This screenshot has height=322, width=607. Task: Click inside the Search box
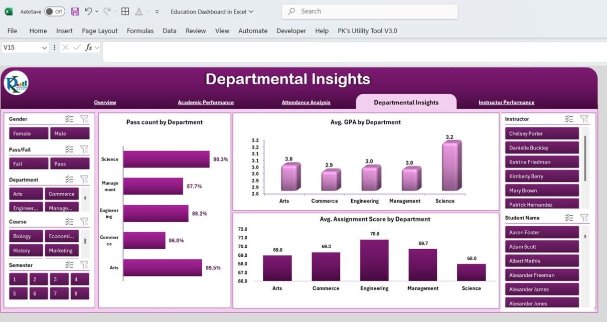[370, 11]
